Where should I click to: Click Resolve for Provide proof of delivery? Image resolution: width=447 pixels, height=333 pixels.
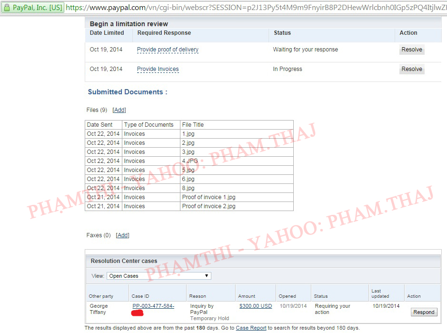[x=412, y=50]
